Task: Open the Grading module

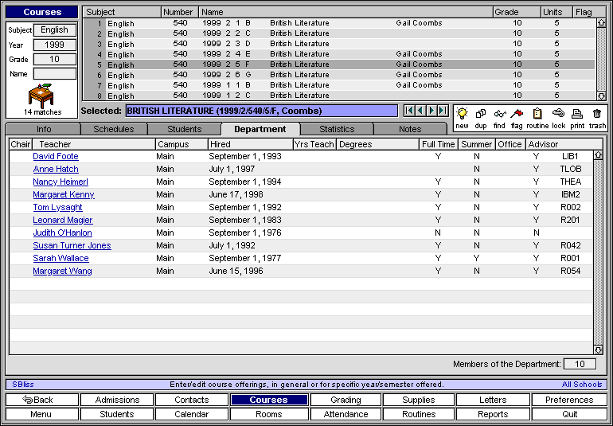Action: coord(346,400)
